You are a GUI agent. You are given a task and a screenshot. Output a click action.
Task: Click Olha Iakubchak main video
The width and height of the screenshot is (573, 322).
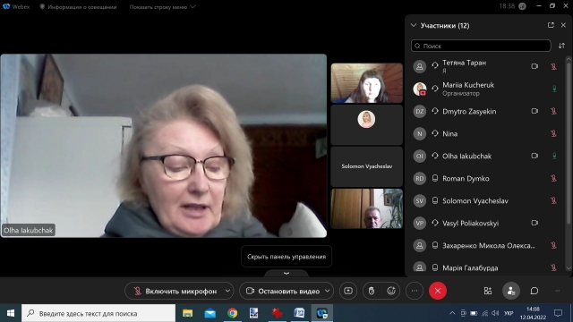coord(164,146)
